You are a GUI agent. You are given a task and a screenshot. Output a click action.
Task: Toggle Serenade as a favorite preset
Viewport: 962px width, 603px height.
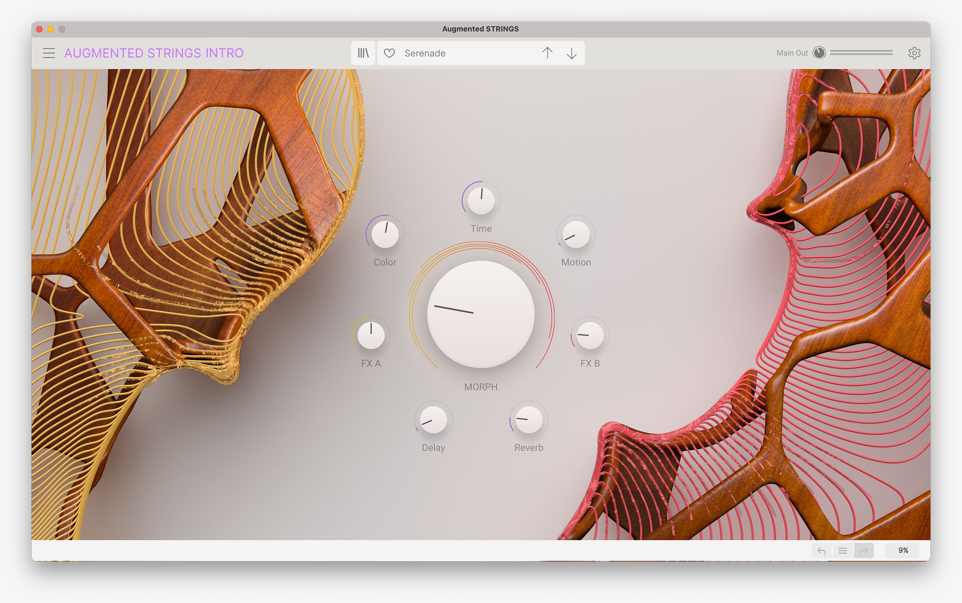click(389, 53)
